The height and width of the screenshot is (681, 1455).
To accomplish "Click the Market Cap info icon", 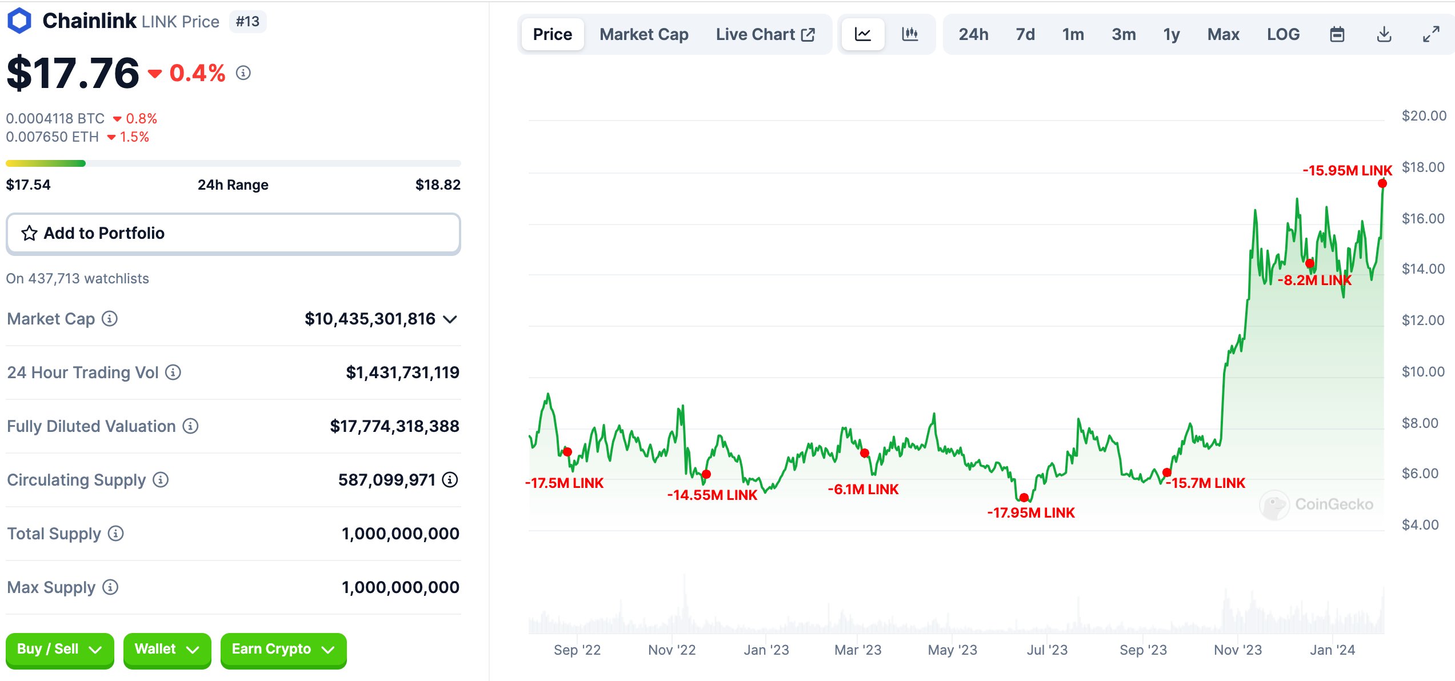I will tap(110, 319).
